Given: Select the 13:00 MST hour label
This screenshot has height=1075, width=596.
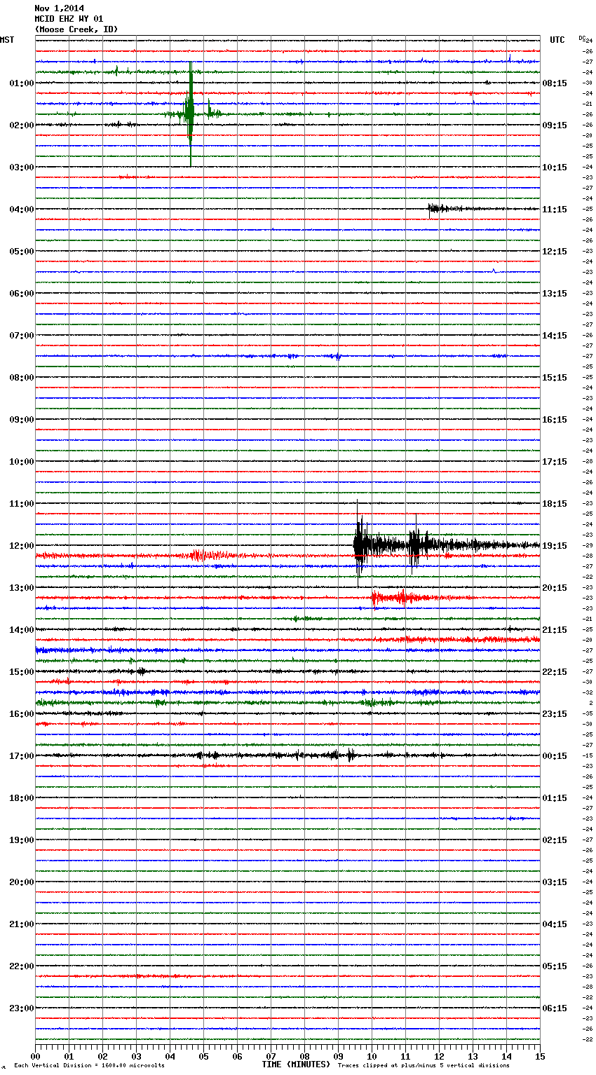Looking at the screenshot, I should pyautogui.click(x=22, y=587).
